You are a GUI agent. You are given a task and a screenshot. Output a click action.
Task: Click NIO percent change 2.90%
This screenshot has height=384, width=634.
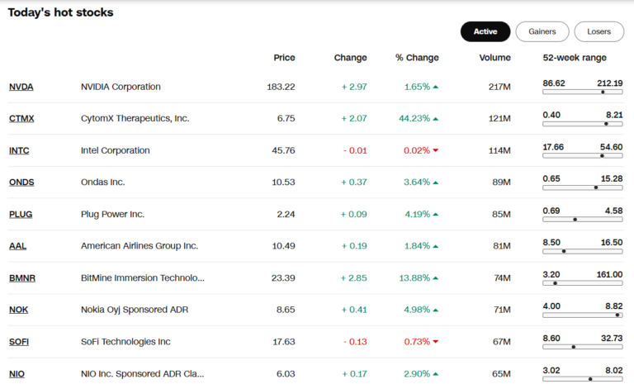pos(417,374)
